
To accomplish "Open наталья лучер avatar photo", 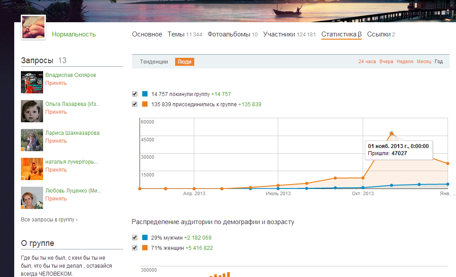I will pos(32,169).
